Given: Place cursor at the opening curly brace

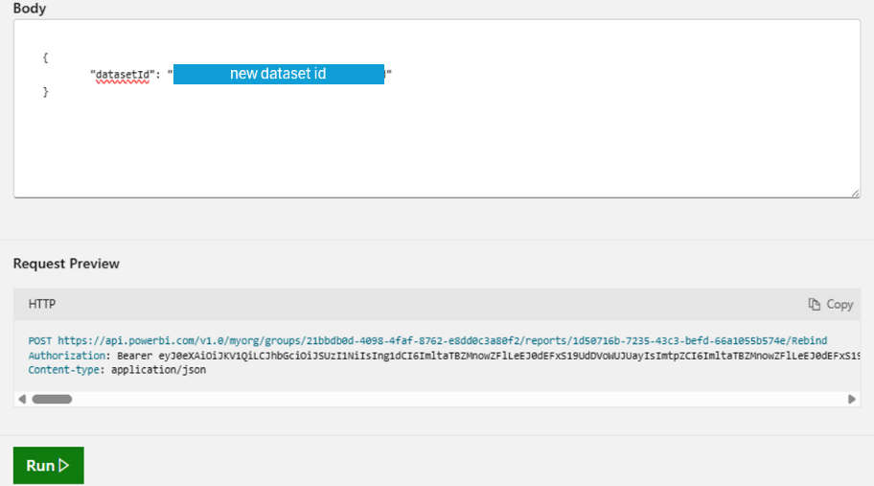Looking at the screenshot, I should pyautogui.click(x=45, y=58).
